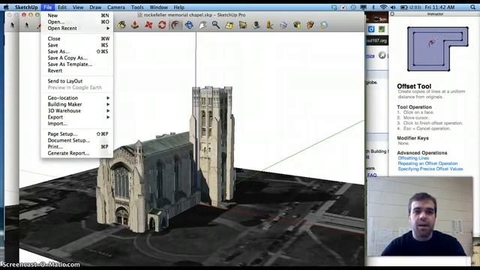Click the Get Models toolbar icon
Viewport: 480px width, 270px height.
[x=297, y=25]
